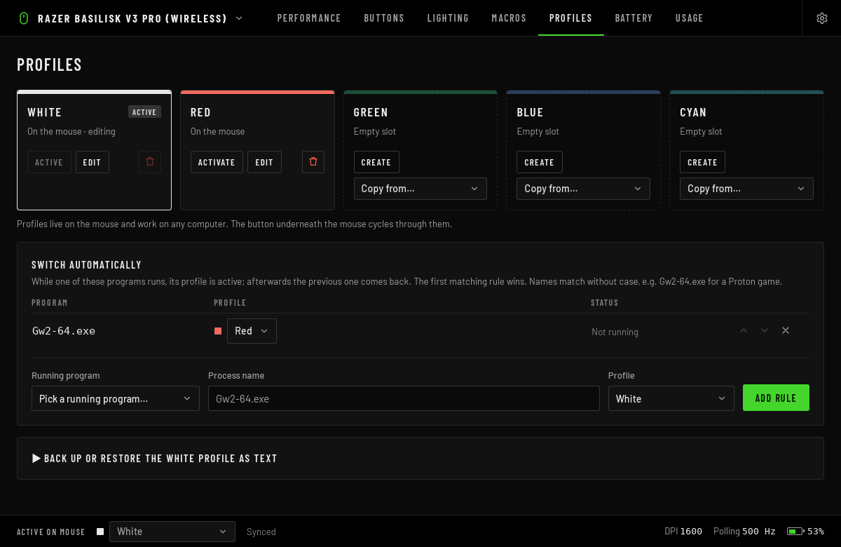Click the 53% battery percentage

[815, 532]
